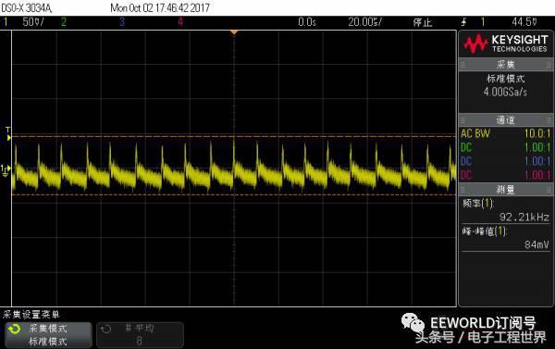Toggle channel 3 indicator

122,22
